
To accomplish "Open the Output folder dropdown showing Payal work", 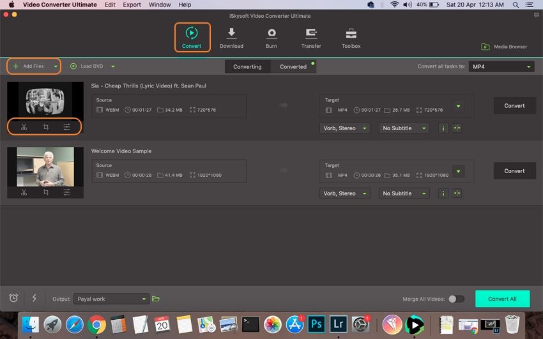I will tap(111, 299).
